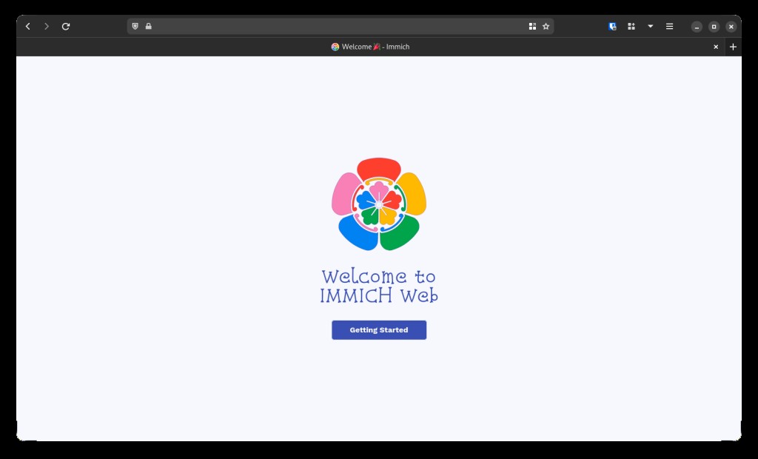Open the shield tracking protection icon
Screen dimensions: 758x459
click(135, 26)
